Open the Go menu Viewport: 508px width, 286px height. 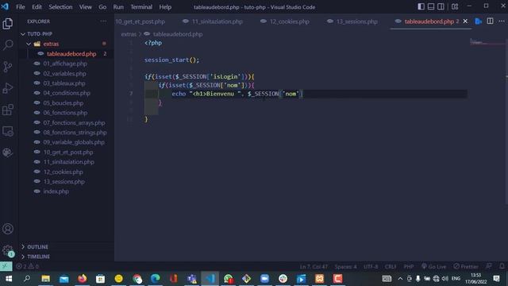pyautogui.click(x=102, y=7)
